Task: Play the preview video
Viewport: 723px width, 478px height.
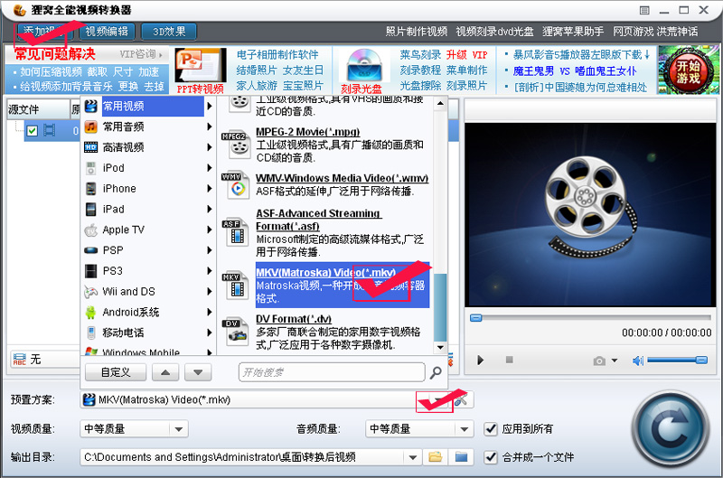Action: (x=480, y=360)
